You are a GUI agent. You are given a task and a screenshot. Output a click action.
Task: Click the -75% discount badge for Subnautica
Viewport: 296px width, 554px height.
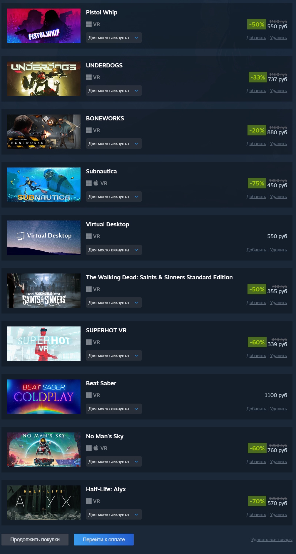(257, 183)
